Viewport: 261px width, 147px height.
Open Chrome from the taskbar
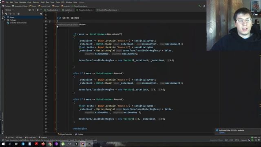click(x=50, y=144)
